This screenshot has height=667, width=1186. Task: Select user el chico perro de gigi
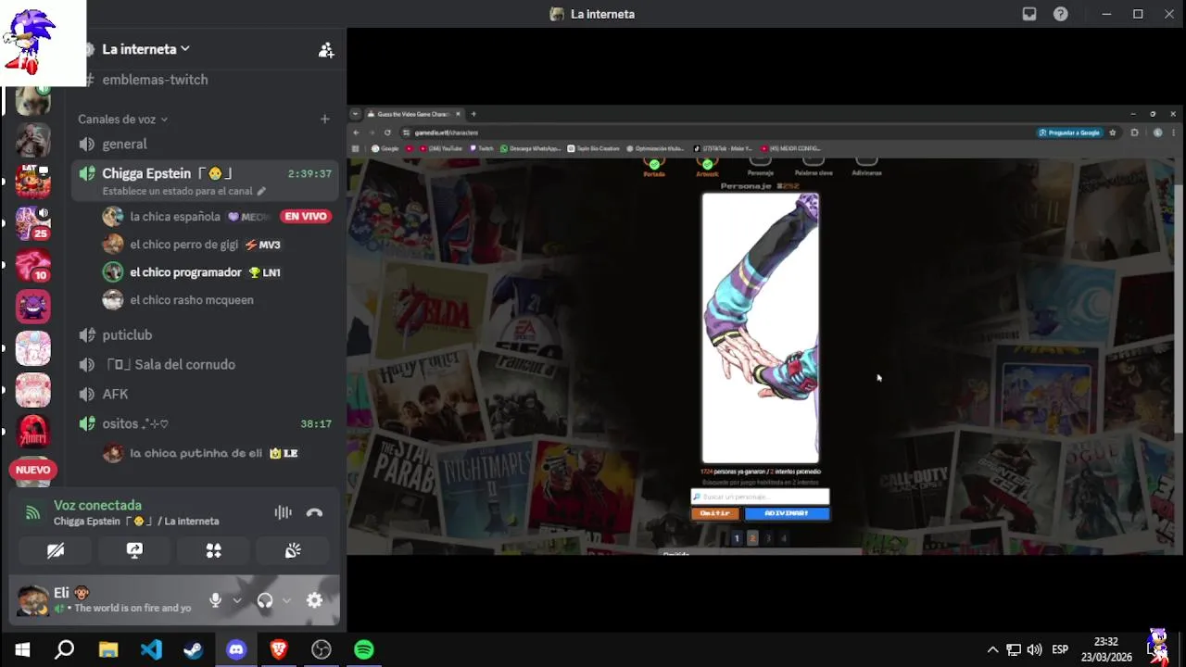click(184, 245)
